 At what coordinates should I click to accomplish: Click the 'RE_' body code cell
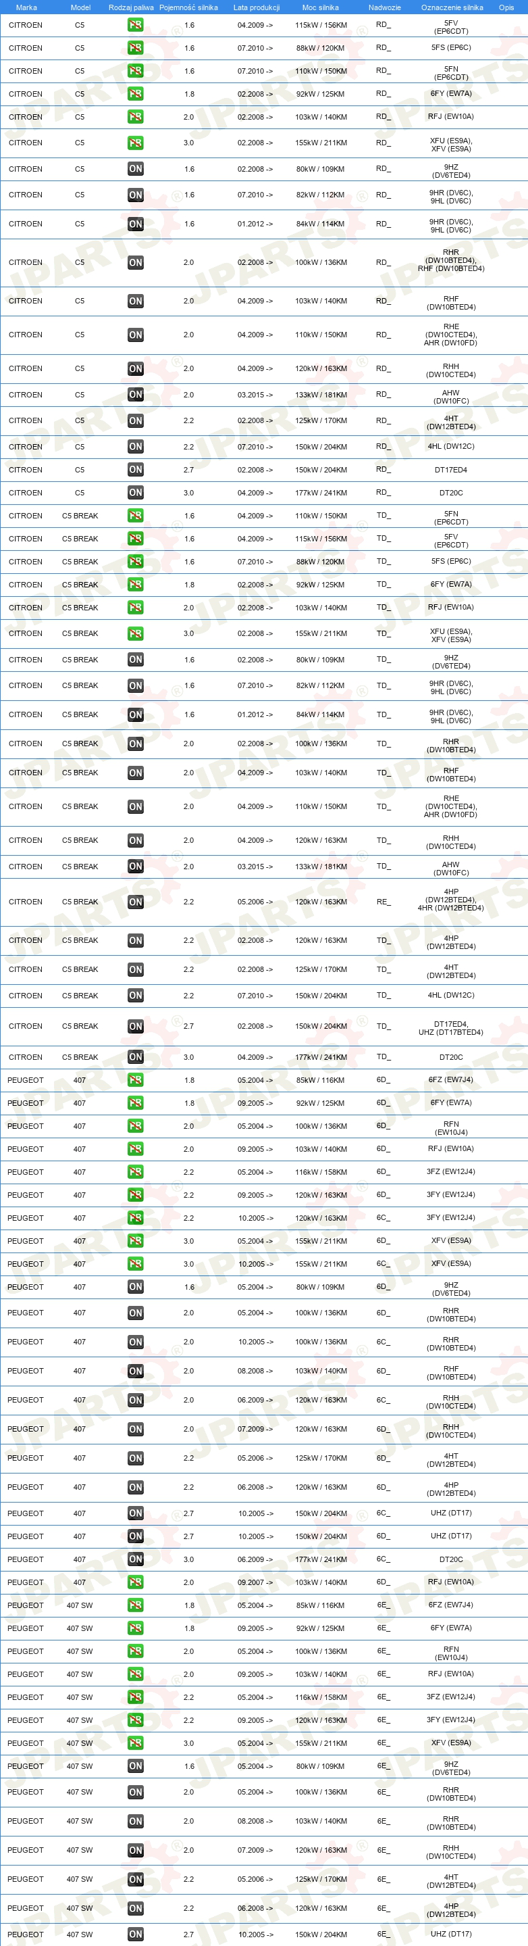point(384,902)
